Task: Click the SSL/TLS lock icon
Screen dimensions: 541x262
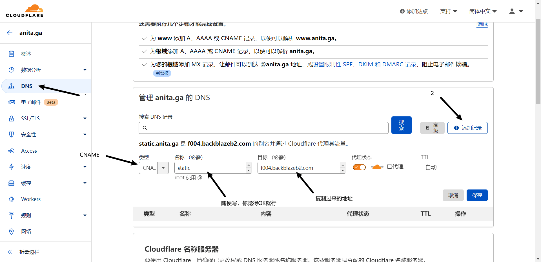Action: click(x=11, y=118)
